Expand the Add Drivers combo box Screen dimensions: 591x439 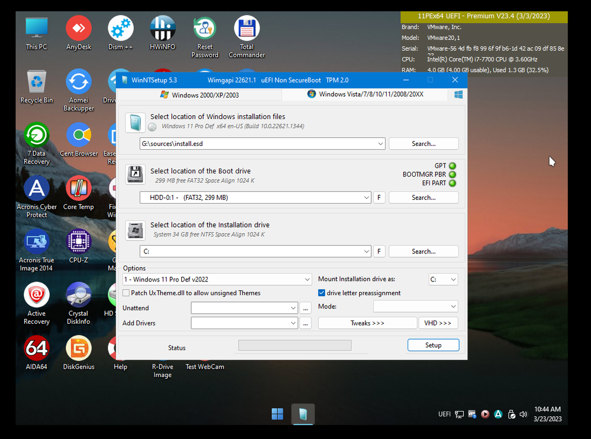293,323
